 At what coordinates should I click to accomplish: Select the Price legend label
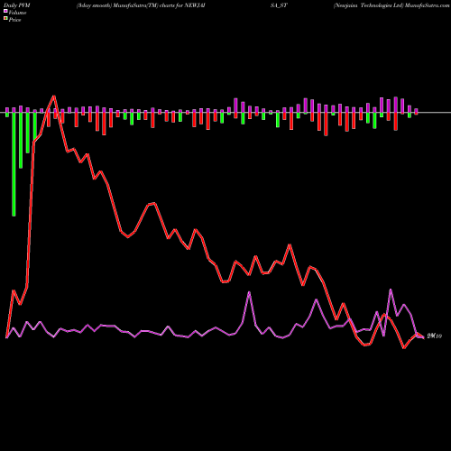click(14, 20)
